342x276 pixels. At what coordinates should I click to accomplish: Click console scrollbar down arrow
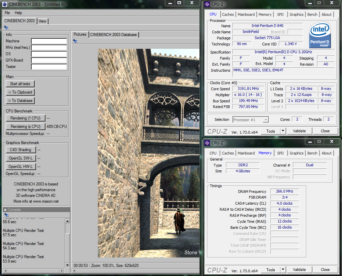coord(67,265)
